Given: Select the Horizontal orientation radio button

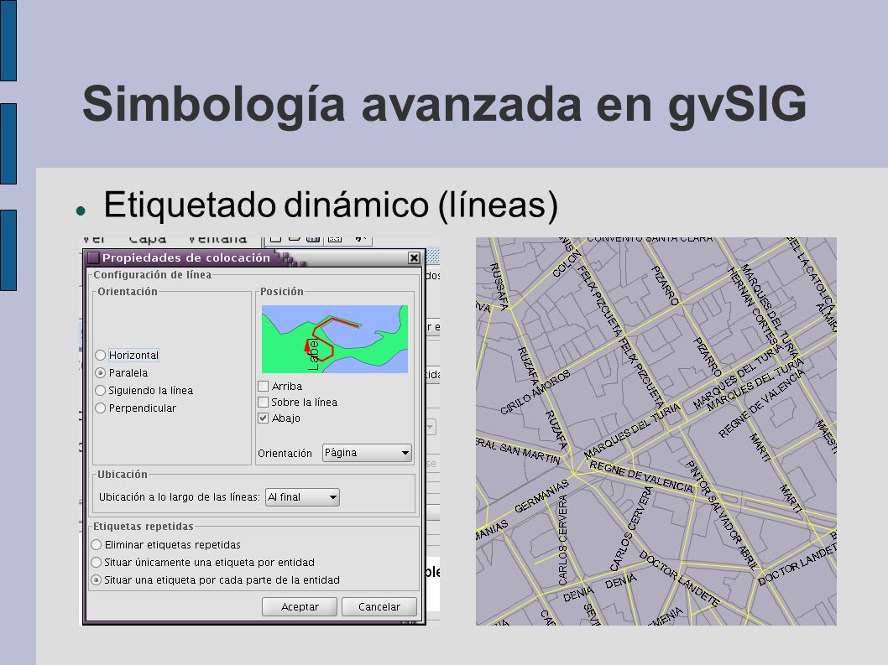Looking at the screenshot, I should click(100, 356).
